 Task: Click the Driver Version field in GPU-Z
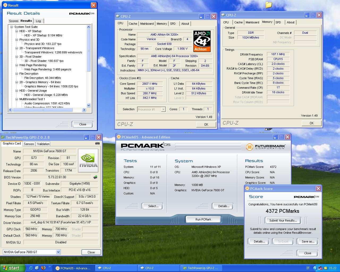click(61, 222)
